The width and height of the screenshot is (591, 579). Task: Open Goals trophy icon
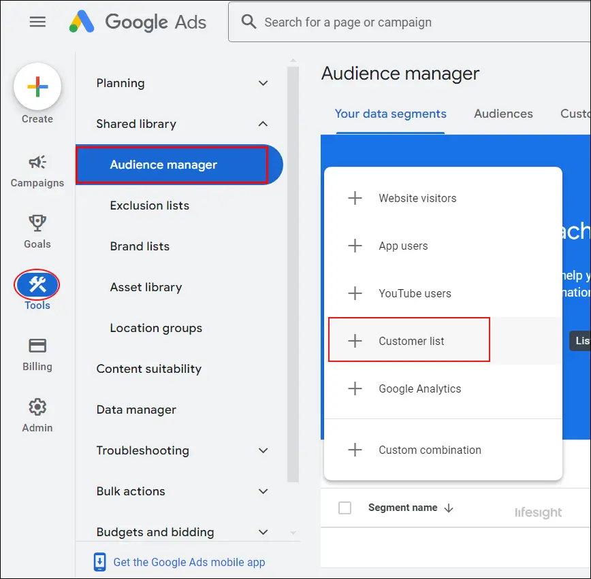(37, 223)
